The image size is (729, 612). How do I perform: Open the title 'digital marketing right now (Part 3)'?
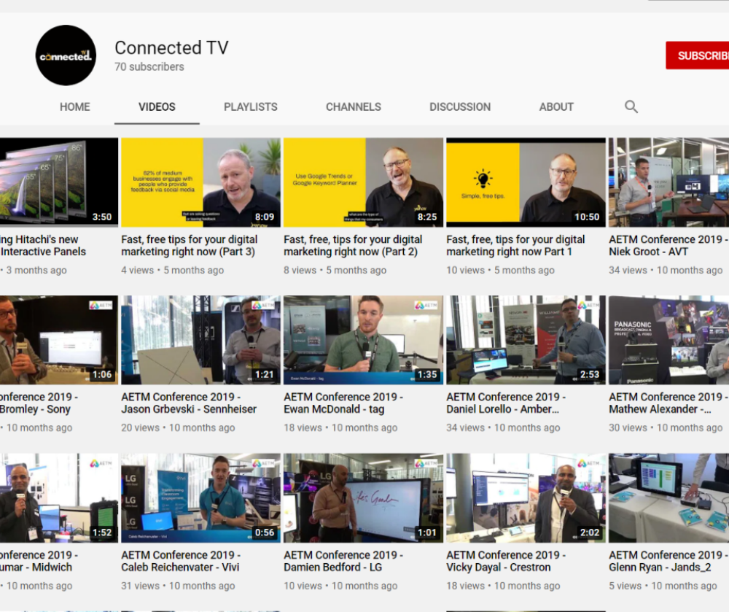[190, 246]
